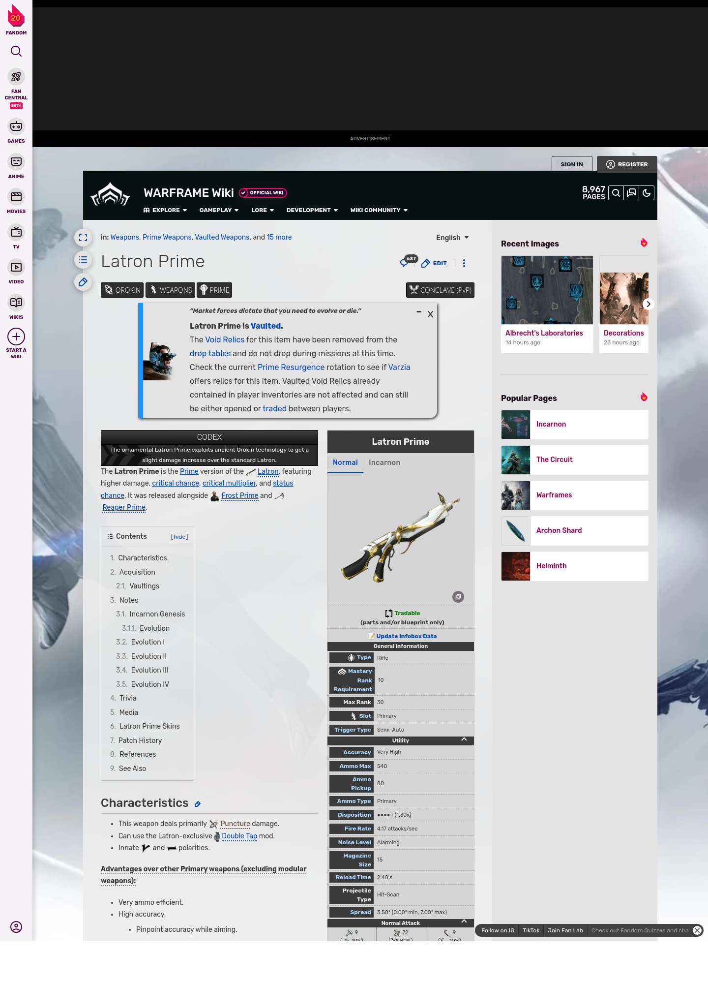Open the user profile icon at sidebar bottom
The height and width of the screenshot is (984, 708).
(16, 927)
